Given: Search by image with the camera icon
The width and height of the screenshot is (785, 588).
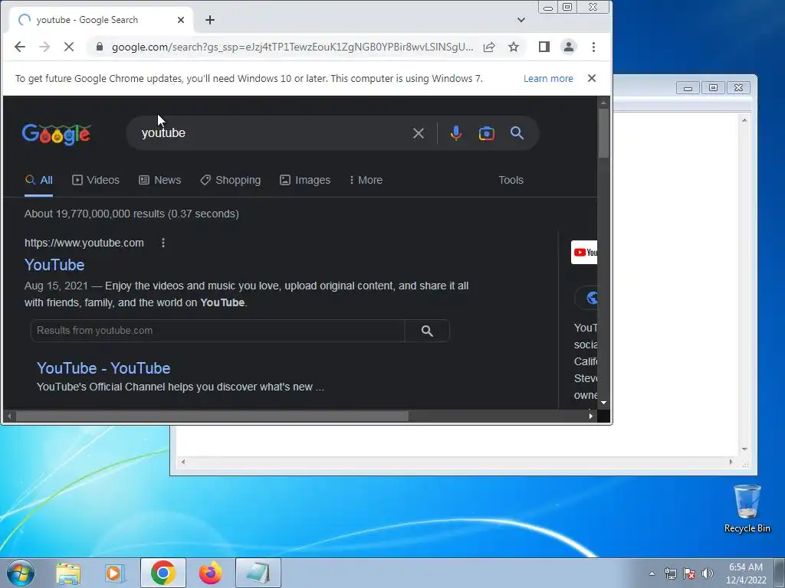Looking at the screenshot, I should [x=487, y=133].
